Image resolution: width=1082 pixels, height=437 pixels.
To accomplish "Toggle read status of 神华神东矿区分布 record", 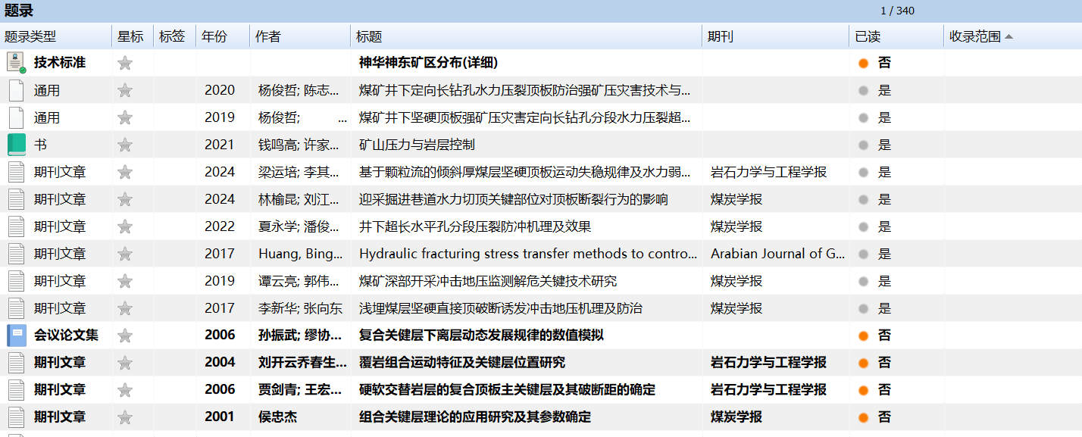I will [863, 63].
